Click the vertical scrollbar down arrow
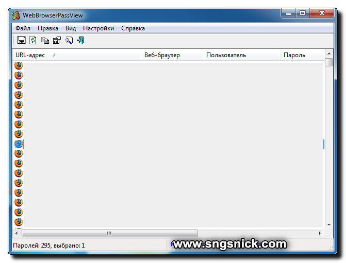Viewport: 346px width, 263px height. [x=329, y=225]
